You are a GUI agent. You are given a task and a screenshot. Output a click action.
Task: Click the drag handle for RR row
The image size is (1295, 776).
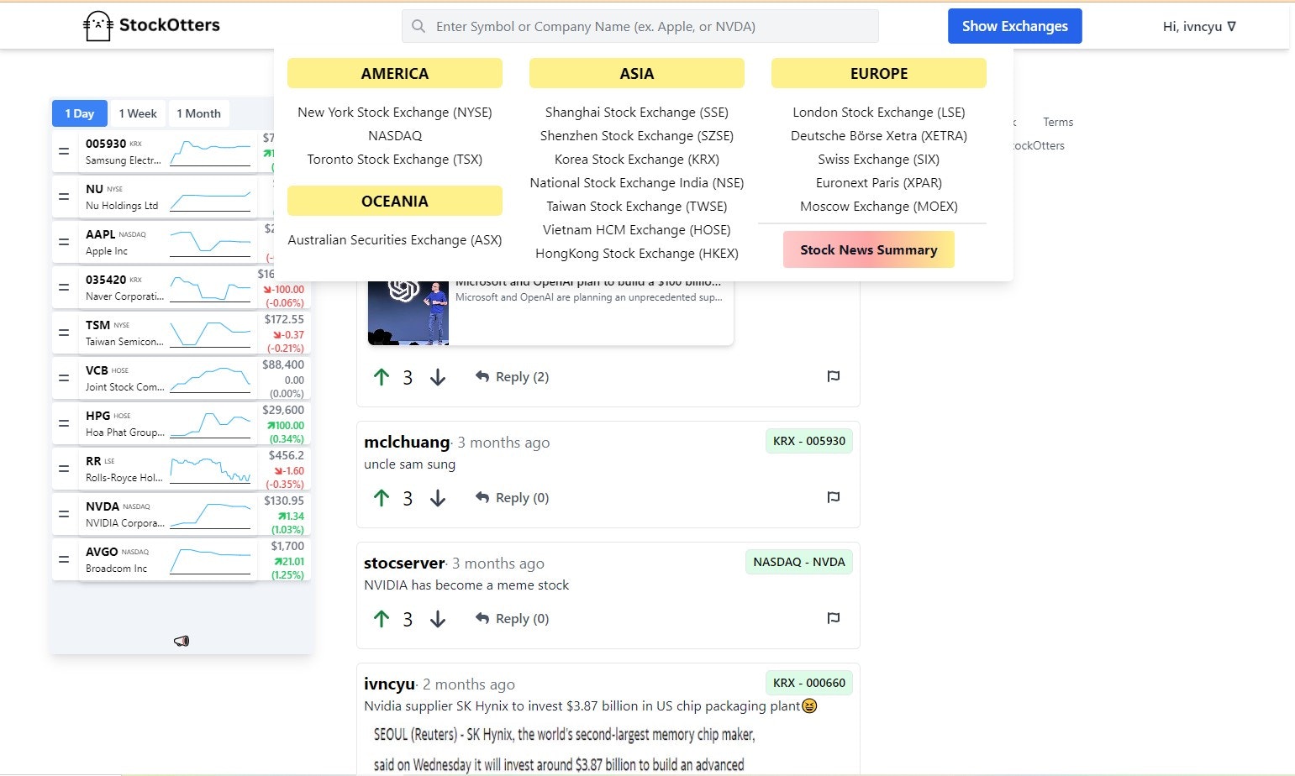[x=64, y=469]
